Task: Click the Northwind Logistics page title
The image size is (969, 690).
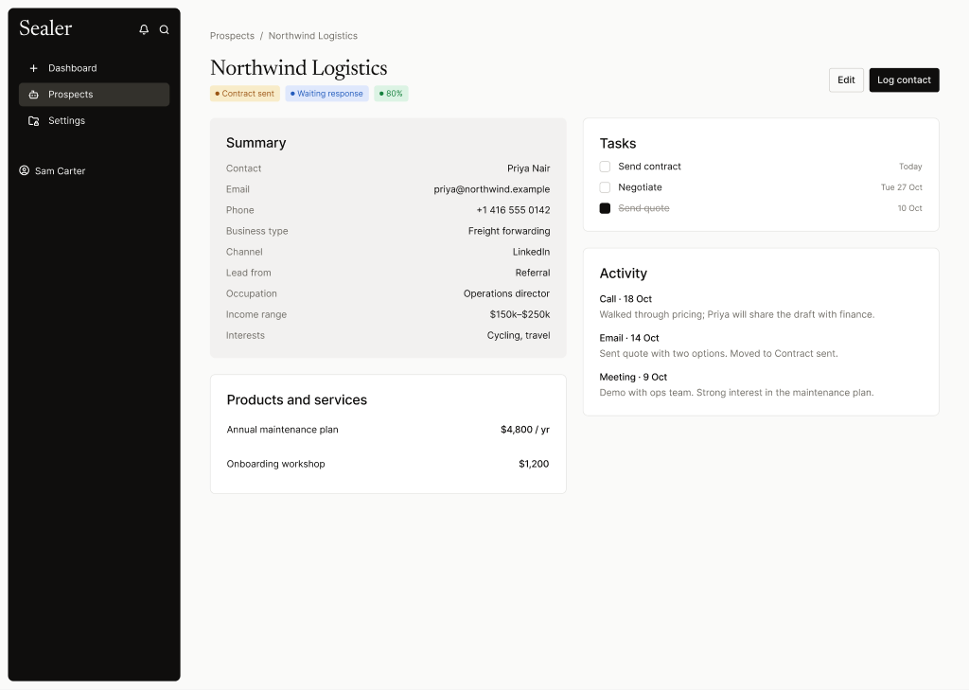Action: click(x=298, y=68)
